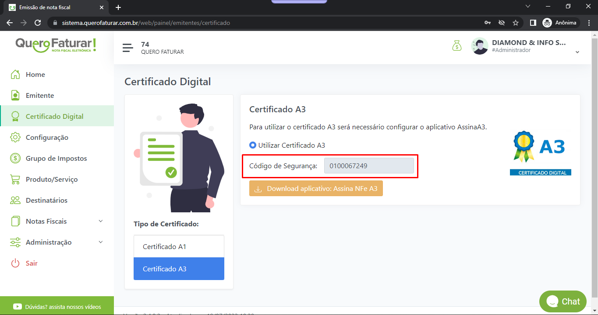598x315 pixels.
Task: Expand the Administração submenu chevron
Action: pyautogui.click(x=101, y=242)
